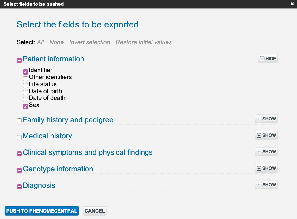This screenshot has width=297, height=219.
Task: Expand the Medical history section
Action: [266, 135]
